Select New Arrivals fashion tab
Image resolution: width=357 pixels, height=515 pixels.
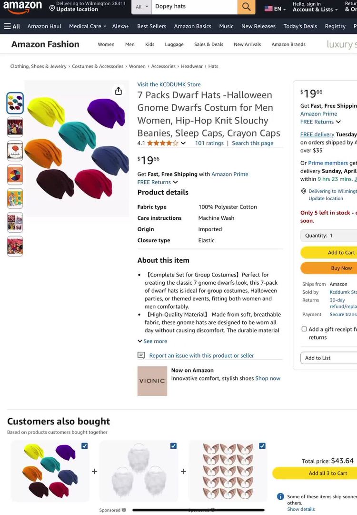tap(247, 44)
